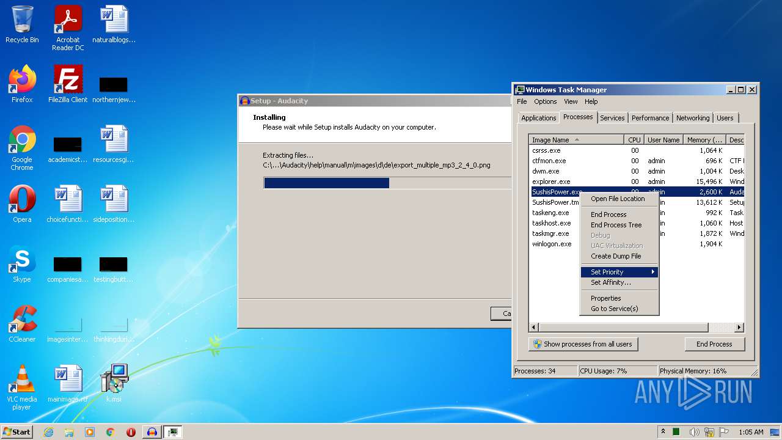This screenshot has width=782, height=440.
Task: Open the Chrome taskbar icon
Action: (x=111, y=432)
